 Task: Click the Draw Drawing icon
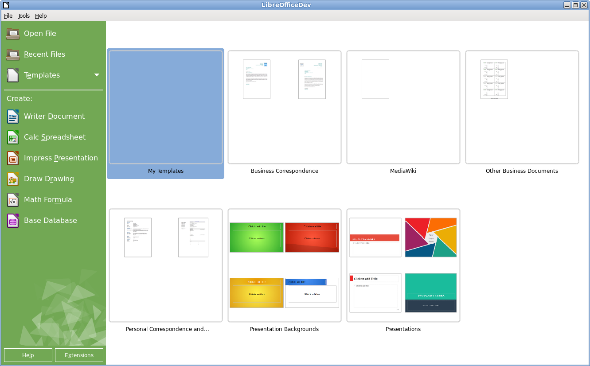click(13, 179)
